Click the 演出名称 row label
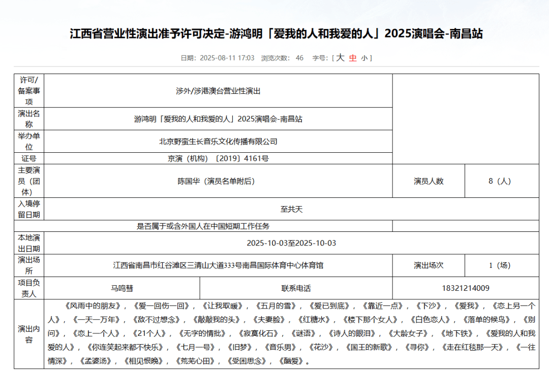Viewport: 549px width, 375px height. point(29,119)
